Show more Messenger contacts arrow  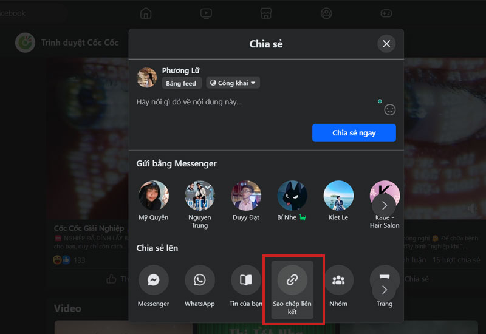[384, 205]
